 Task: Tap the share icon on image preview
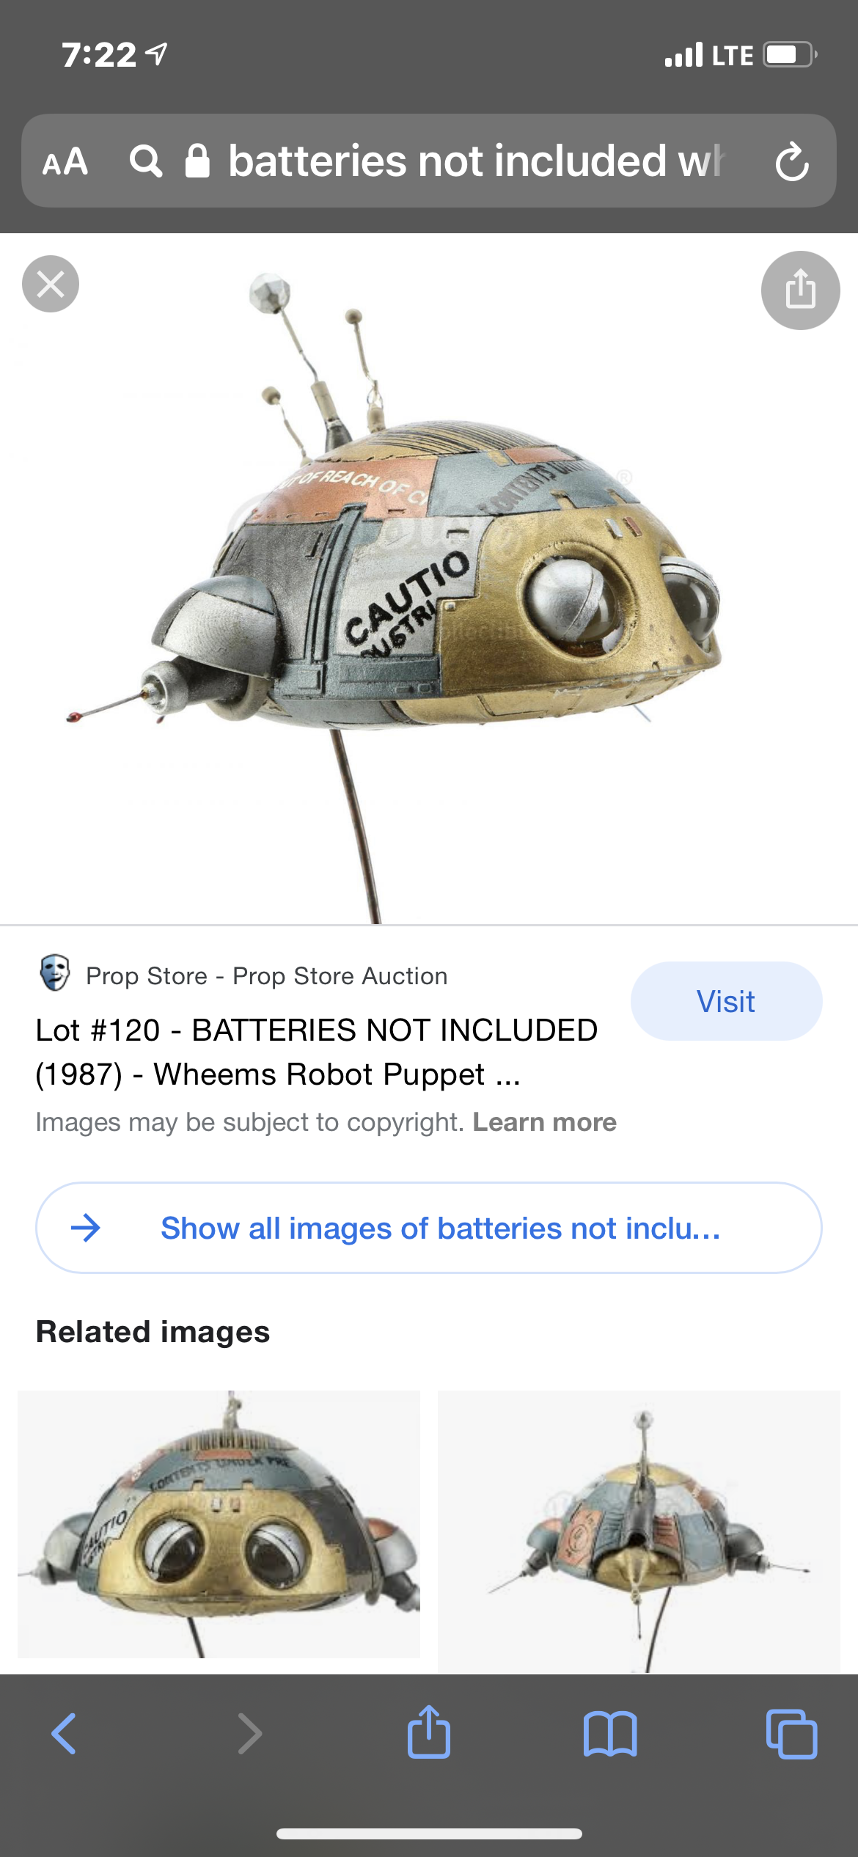[x=800, y=290]
